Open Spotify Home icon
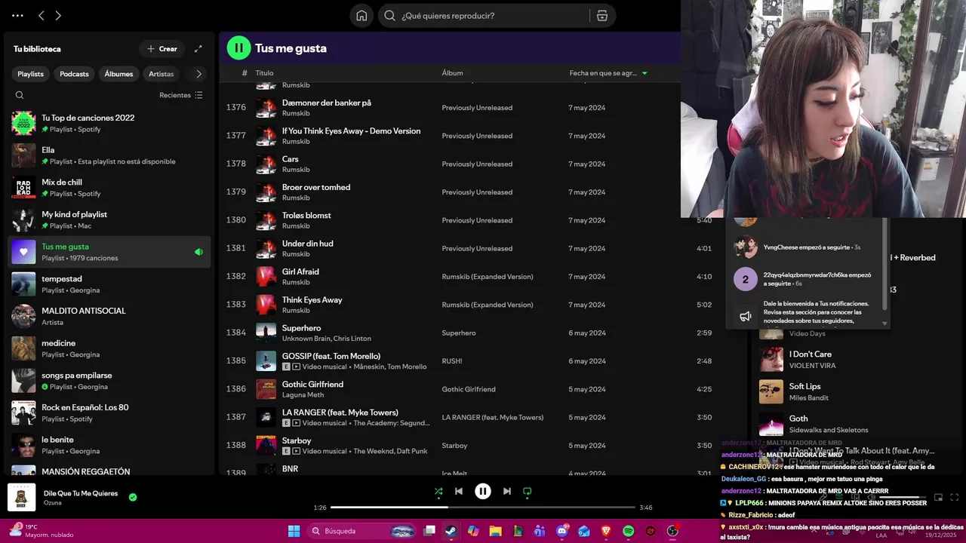 [361, 16]
